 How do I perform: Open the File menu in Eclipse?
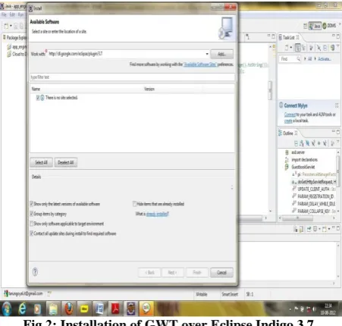4,14
